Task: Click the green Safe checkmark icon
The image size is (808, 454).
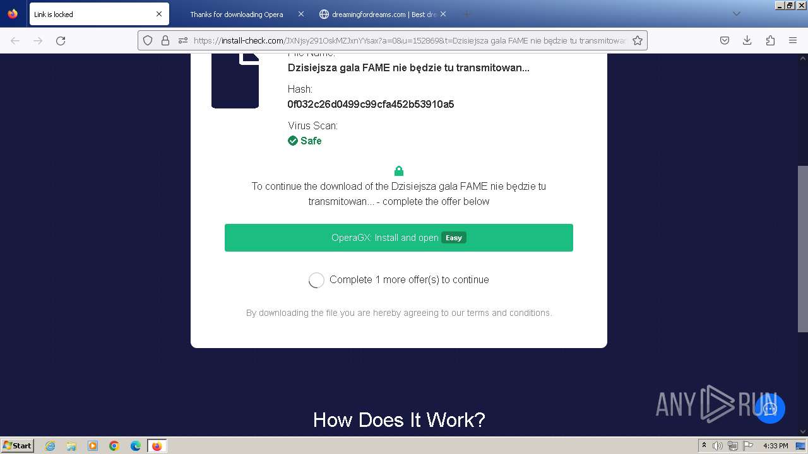Action: [293, 141]
